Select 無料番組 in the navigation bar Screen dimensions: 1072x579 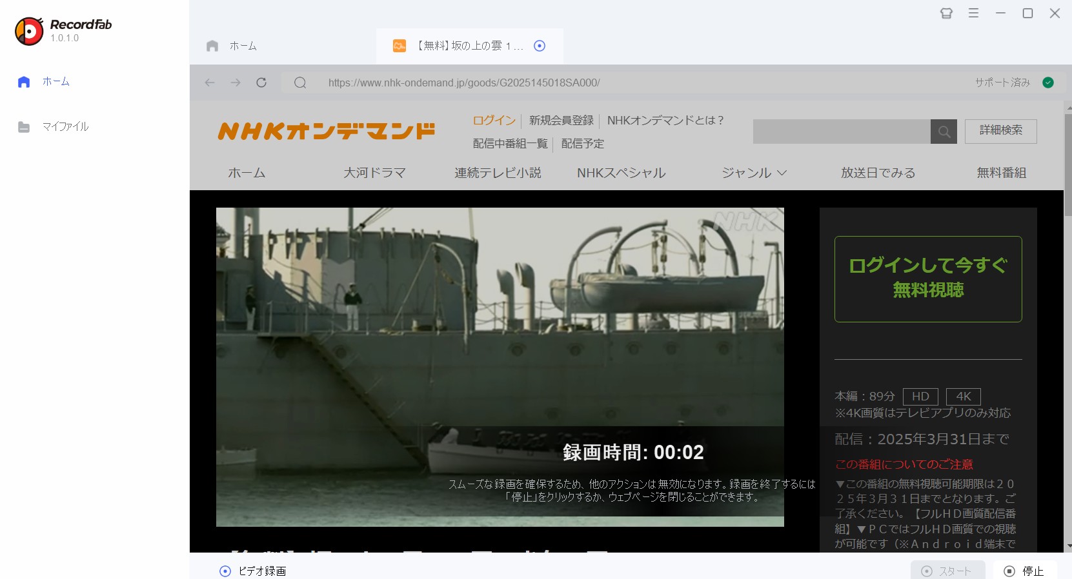1001,173
